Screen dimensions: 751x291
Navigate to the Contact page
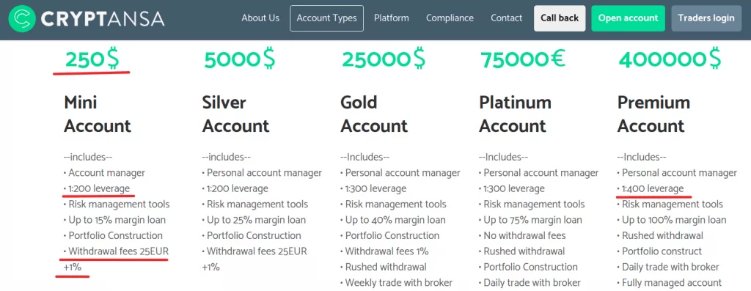pyautogui.click(x=506, y=18)
